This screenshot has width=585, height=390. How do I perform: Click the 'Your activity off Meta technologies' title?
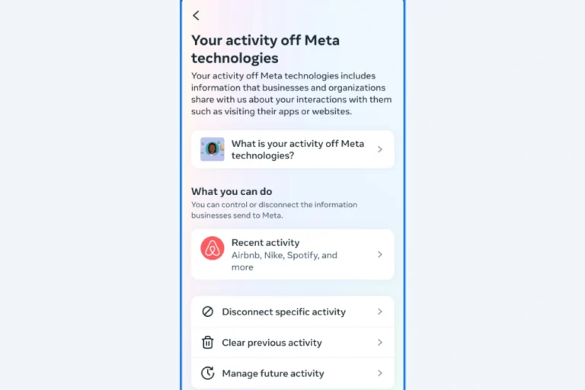[x=265, y=49]
